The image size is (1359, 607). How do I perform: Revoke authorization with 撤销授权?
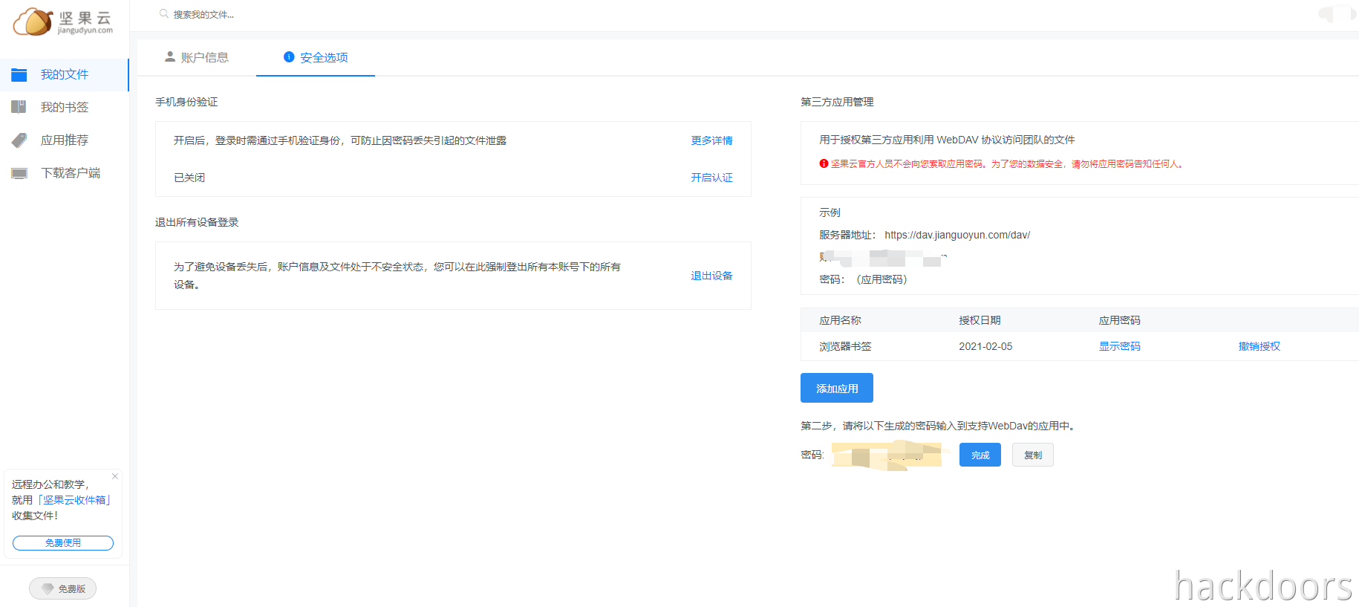(x=1259, y=346)
